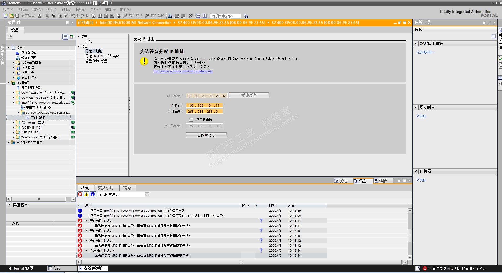Click the message list vertical scrollbar thumb
This screenshot has height=273, width=502.
410,235
